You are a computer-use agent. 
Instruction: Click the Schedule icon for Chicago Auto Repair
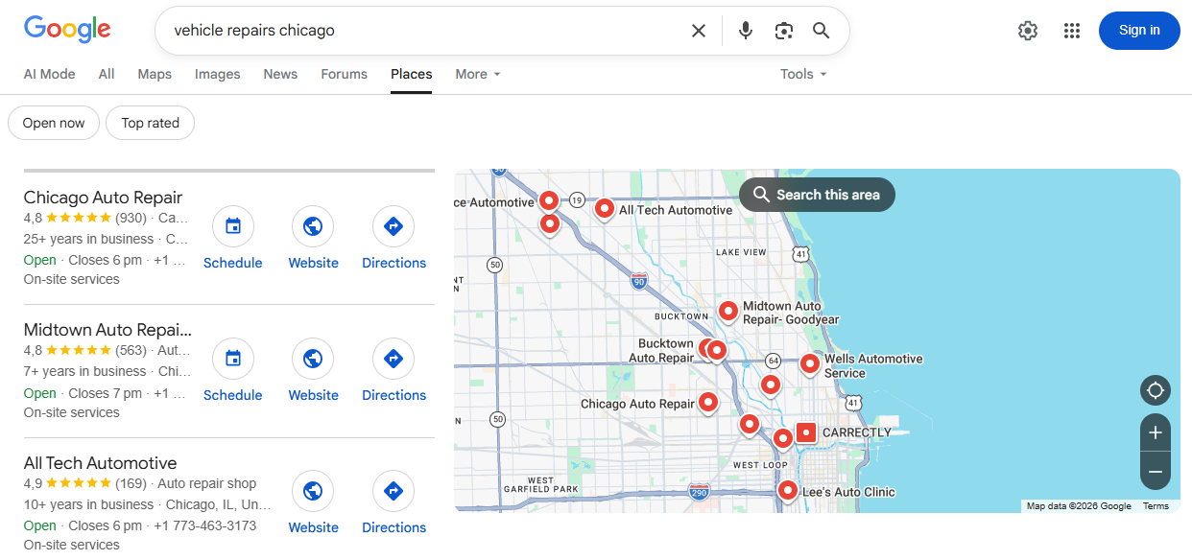232,226
